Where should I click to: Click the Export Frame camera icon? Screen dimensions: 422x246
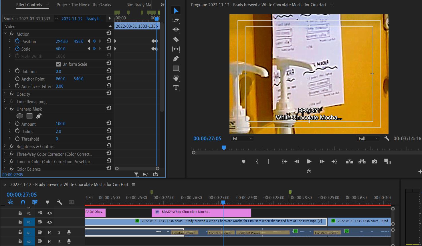[375, 161]
